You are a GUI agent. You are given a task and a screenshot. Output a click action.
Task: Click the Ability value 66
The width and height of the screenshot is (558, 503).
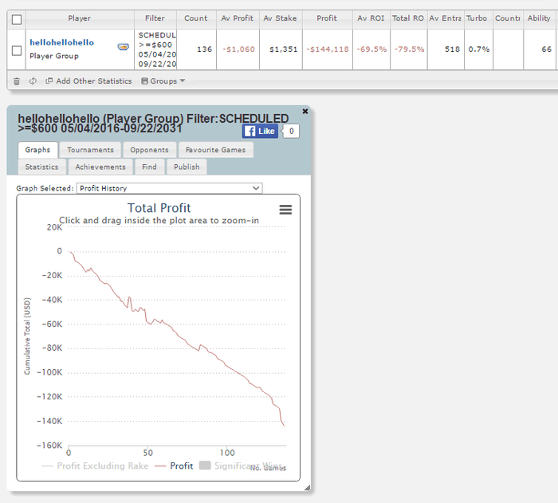click(x=547, y=49)
